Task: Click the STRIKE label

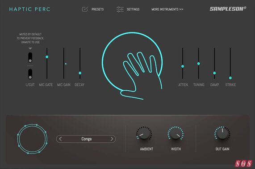Action: coord(230,84)
